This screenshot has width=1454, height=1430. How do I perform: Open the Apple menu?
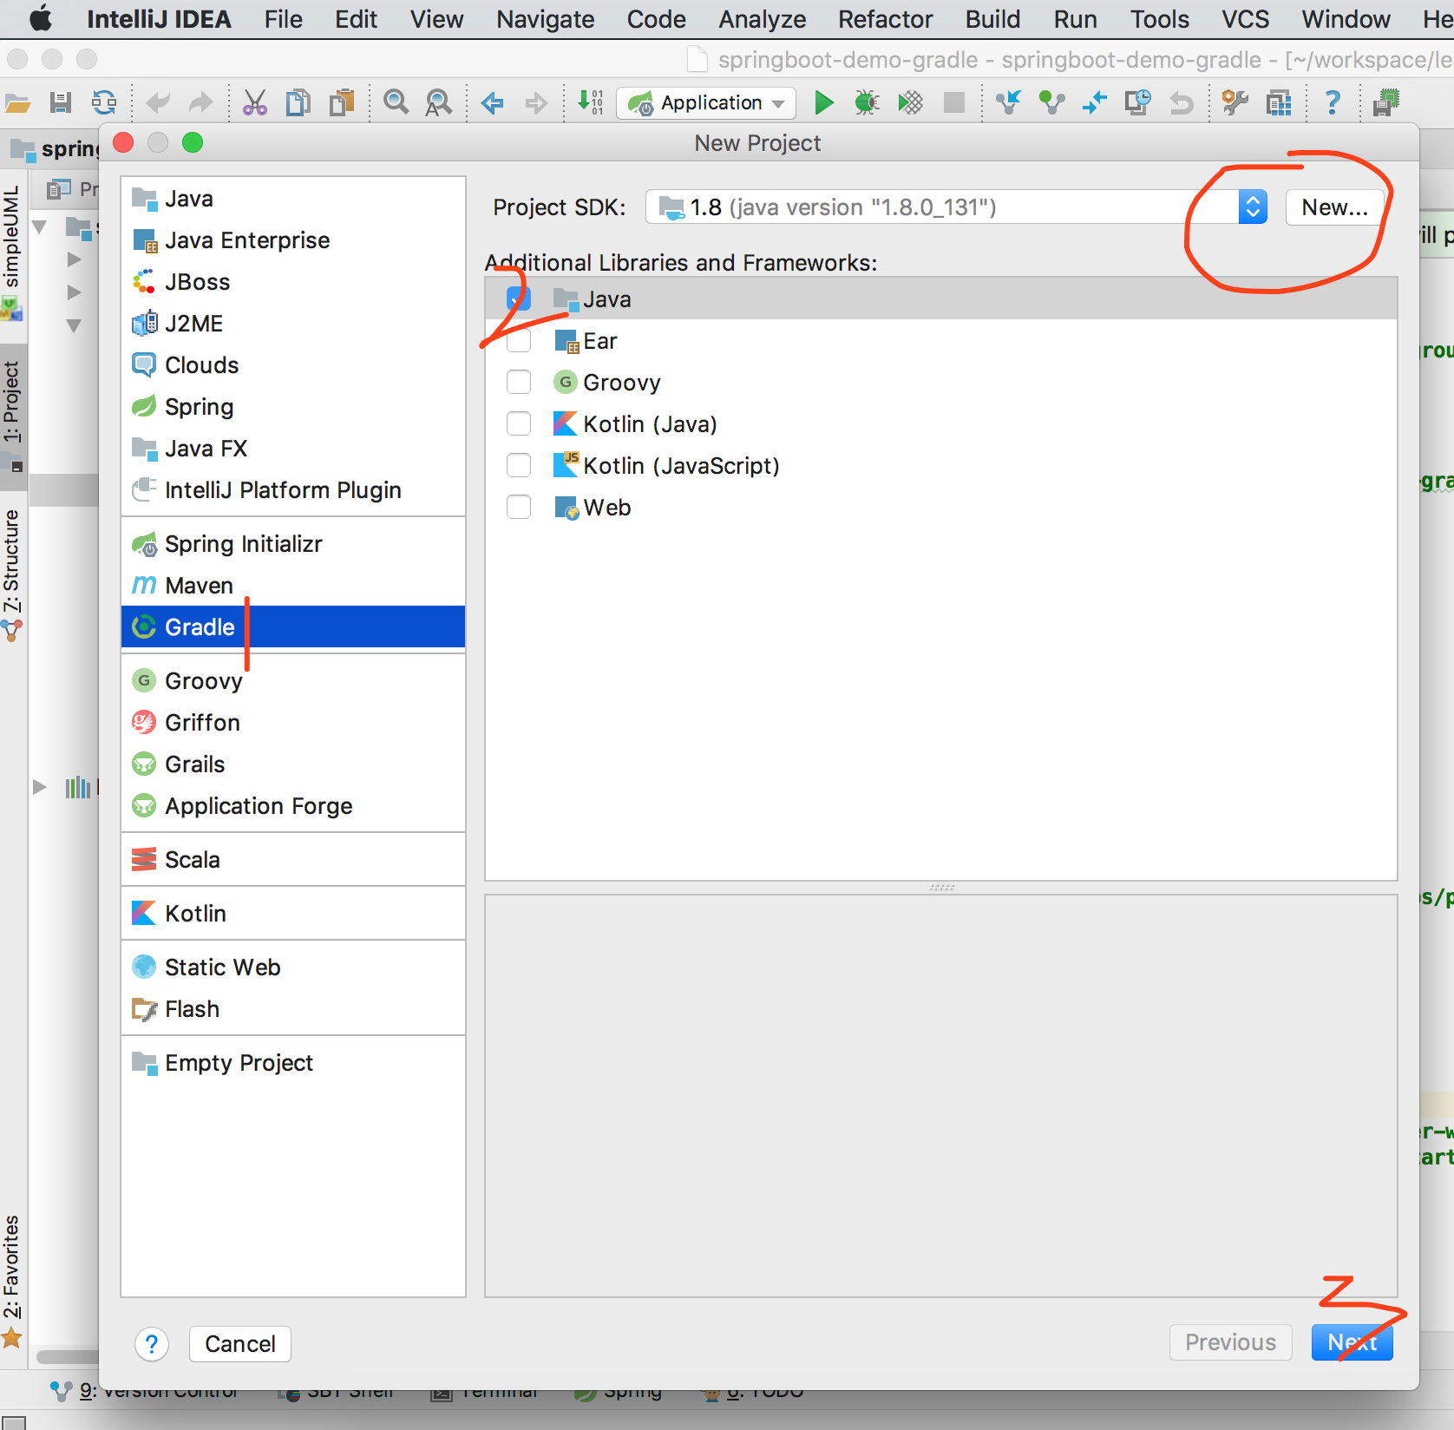(41, 19)
